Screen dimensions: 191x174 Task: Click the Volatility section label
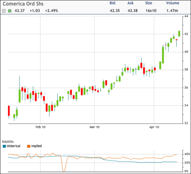coord(8,142)
